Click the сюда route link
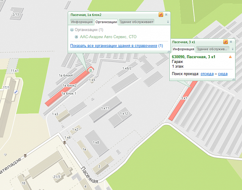242x190 pixels. pos(222,73)
